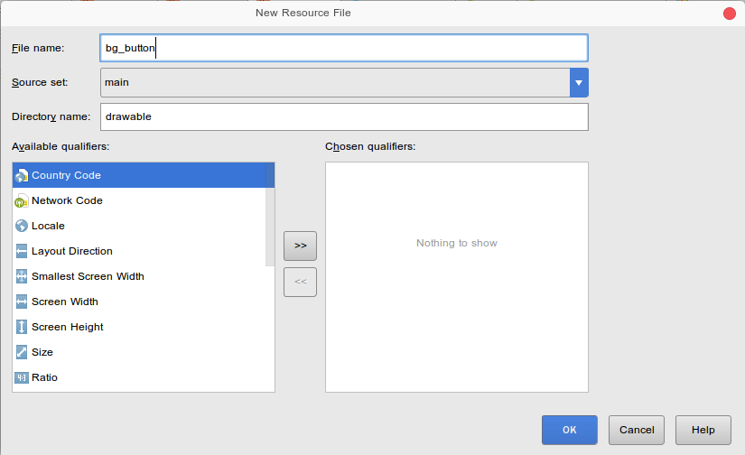Confirm with the OK button
This screenshot has width=745, height=455.
point(569,430)
